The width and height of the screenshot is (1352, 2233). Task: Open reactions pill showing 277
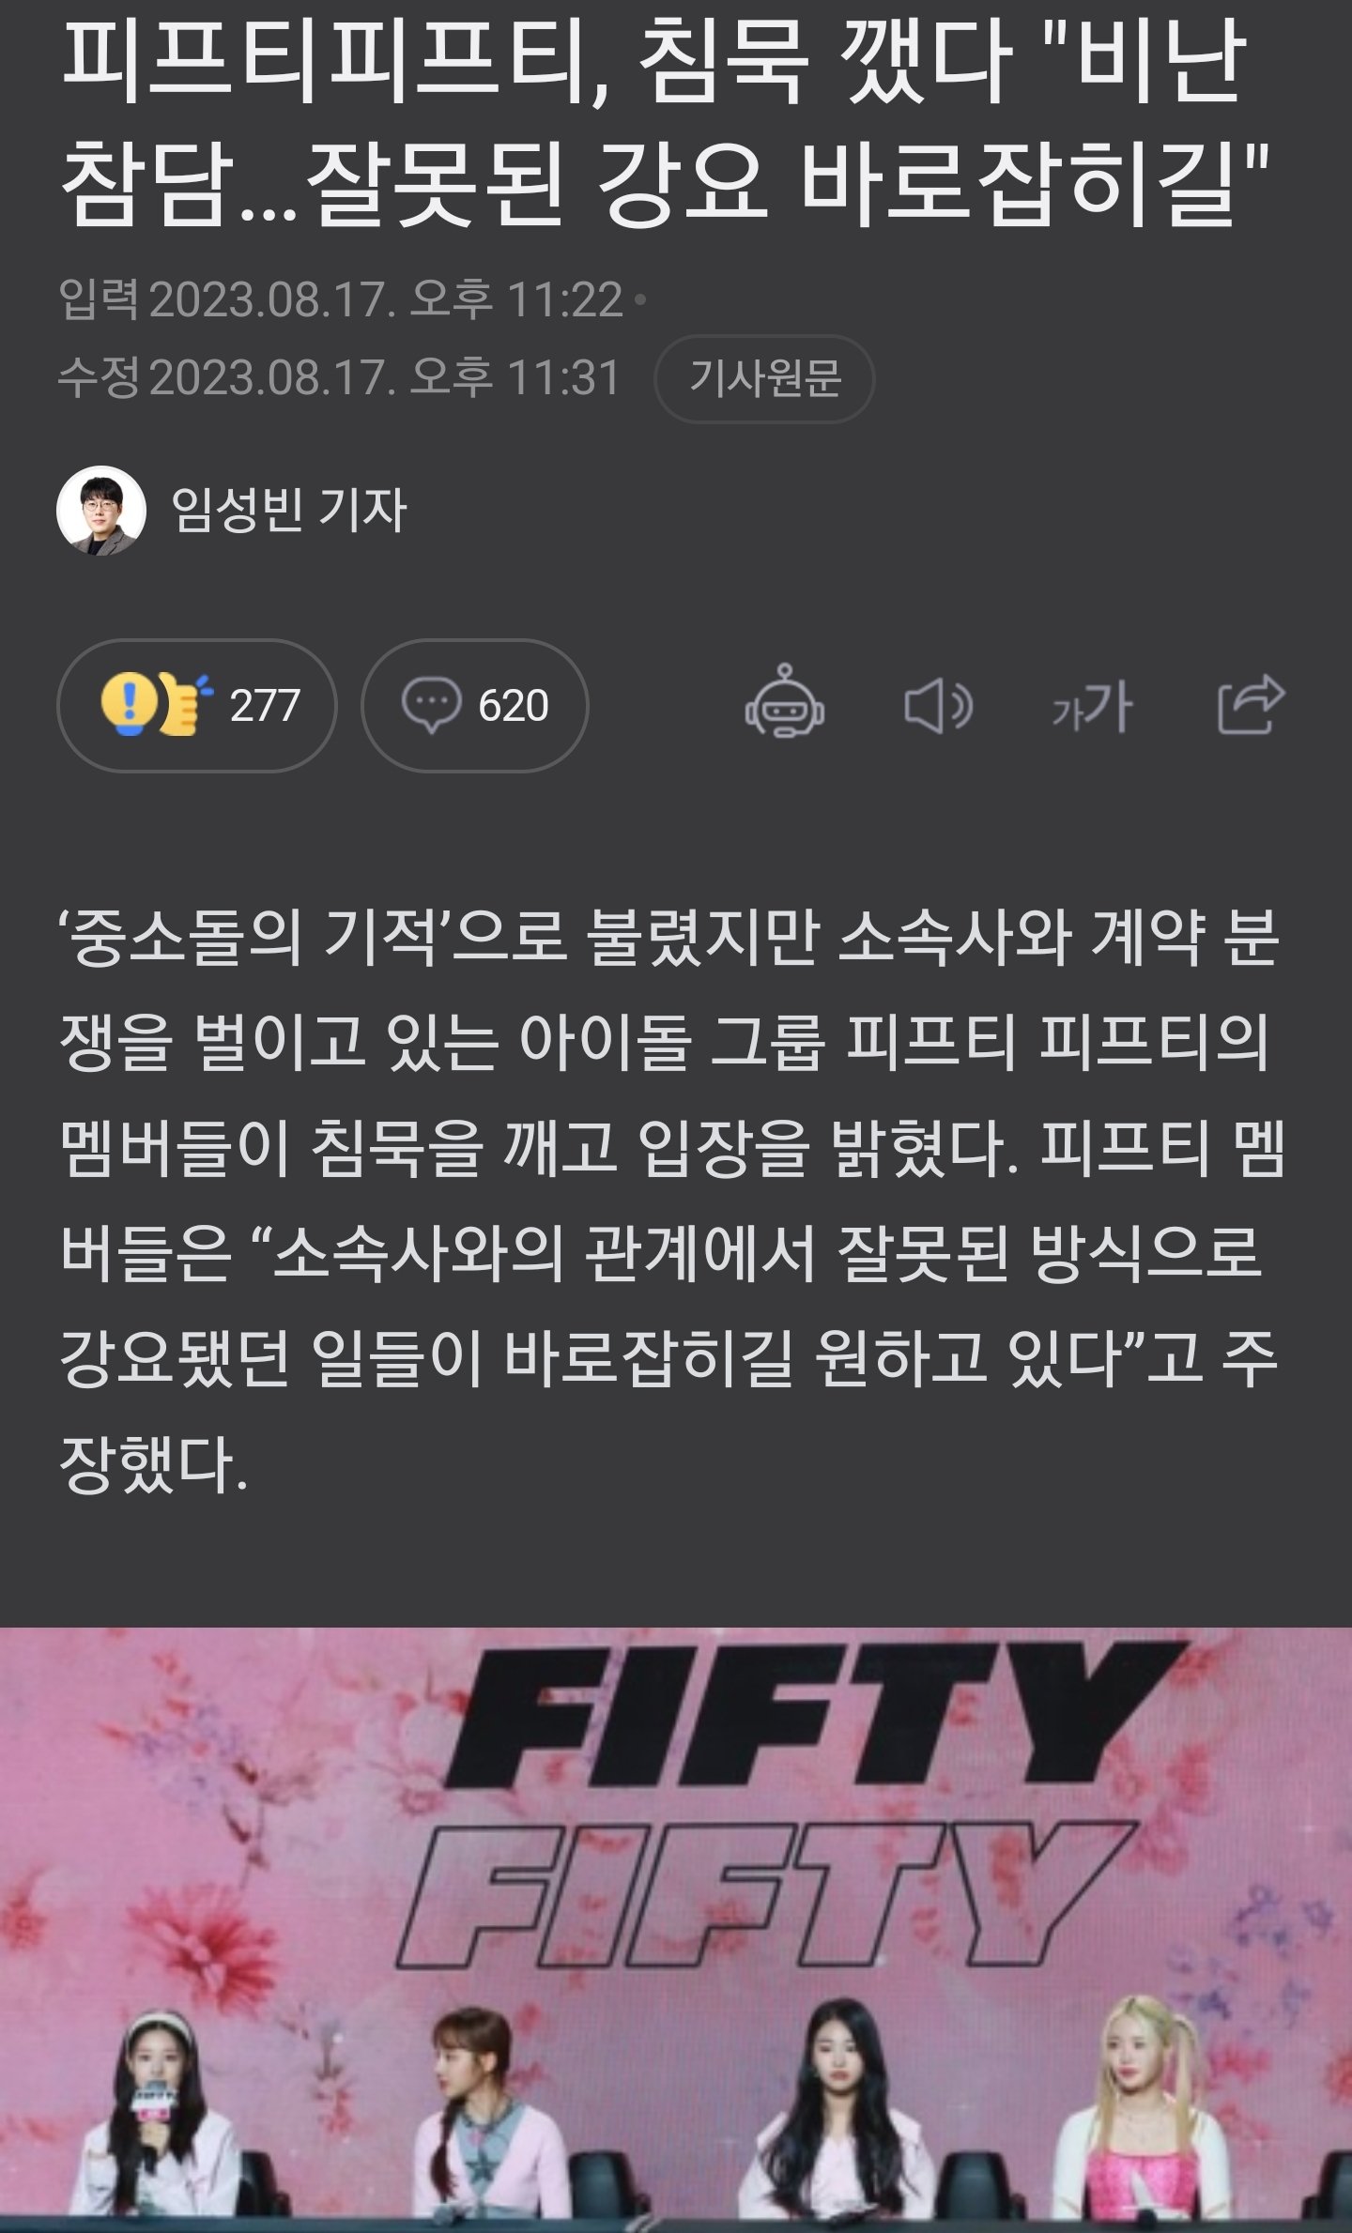click(196, 705)
